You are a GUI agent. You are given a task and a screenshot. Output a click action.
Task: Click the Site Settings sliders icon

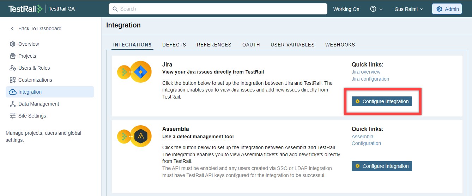[13, 116]
